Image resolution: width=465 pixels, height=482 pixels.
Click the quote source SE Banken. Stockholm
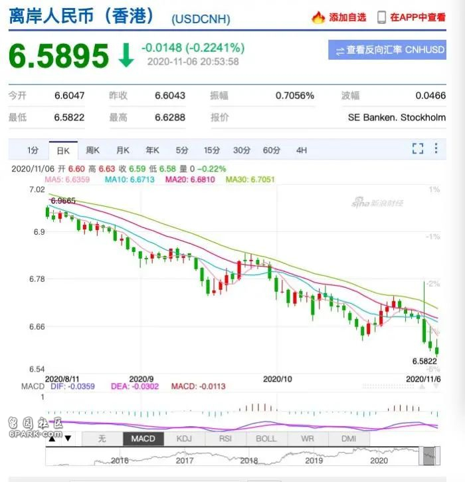coord(397,118)
